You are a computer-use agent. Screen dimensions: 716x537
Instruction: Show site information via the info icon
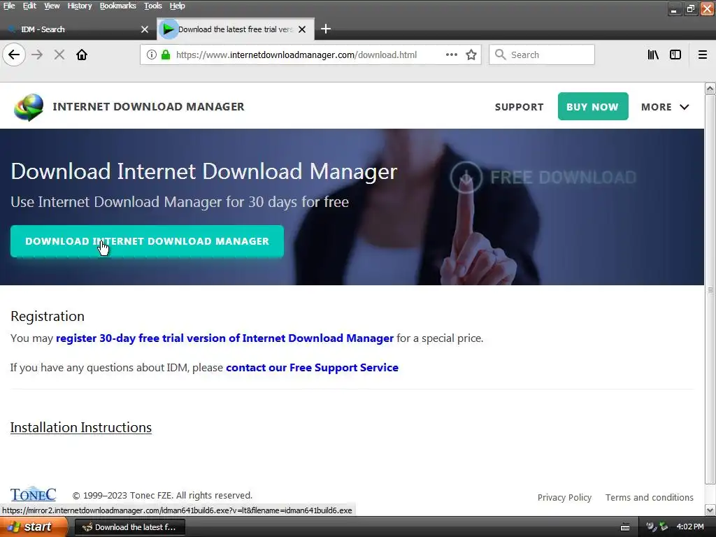152,55
